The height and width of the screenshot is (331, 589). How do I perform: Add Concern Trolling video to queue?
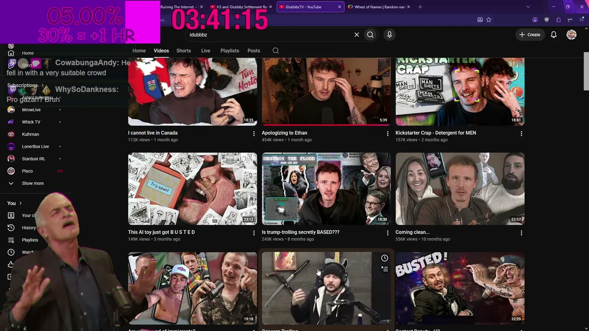pyautogui.click(x=385, y=269)
